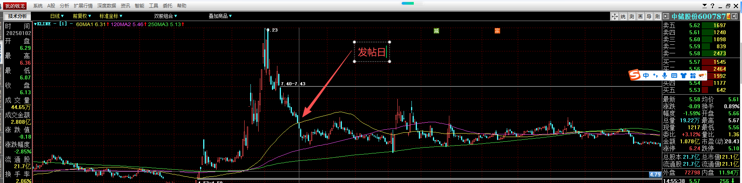Click the Sogou microphone voice input icon

pyautogui.click(x=665, y=75)
